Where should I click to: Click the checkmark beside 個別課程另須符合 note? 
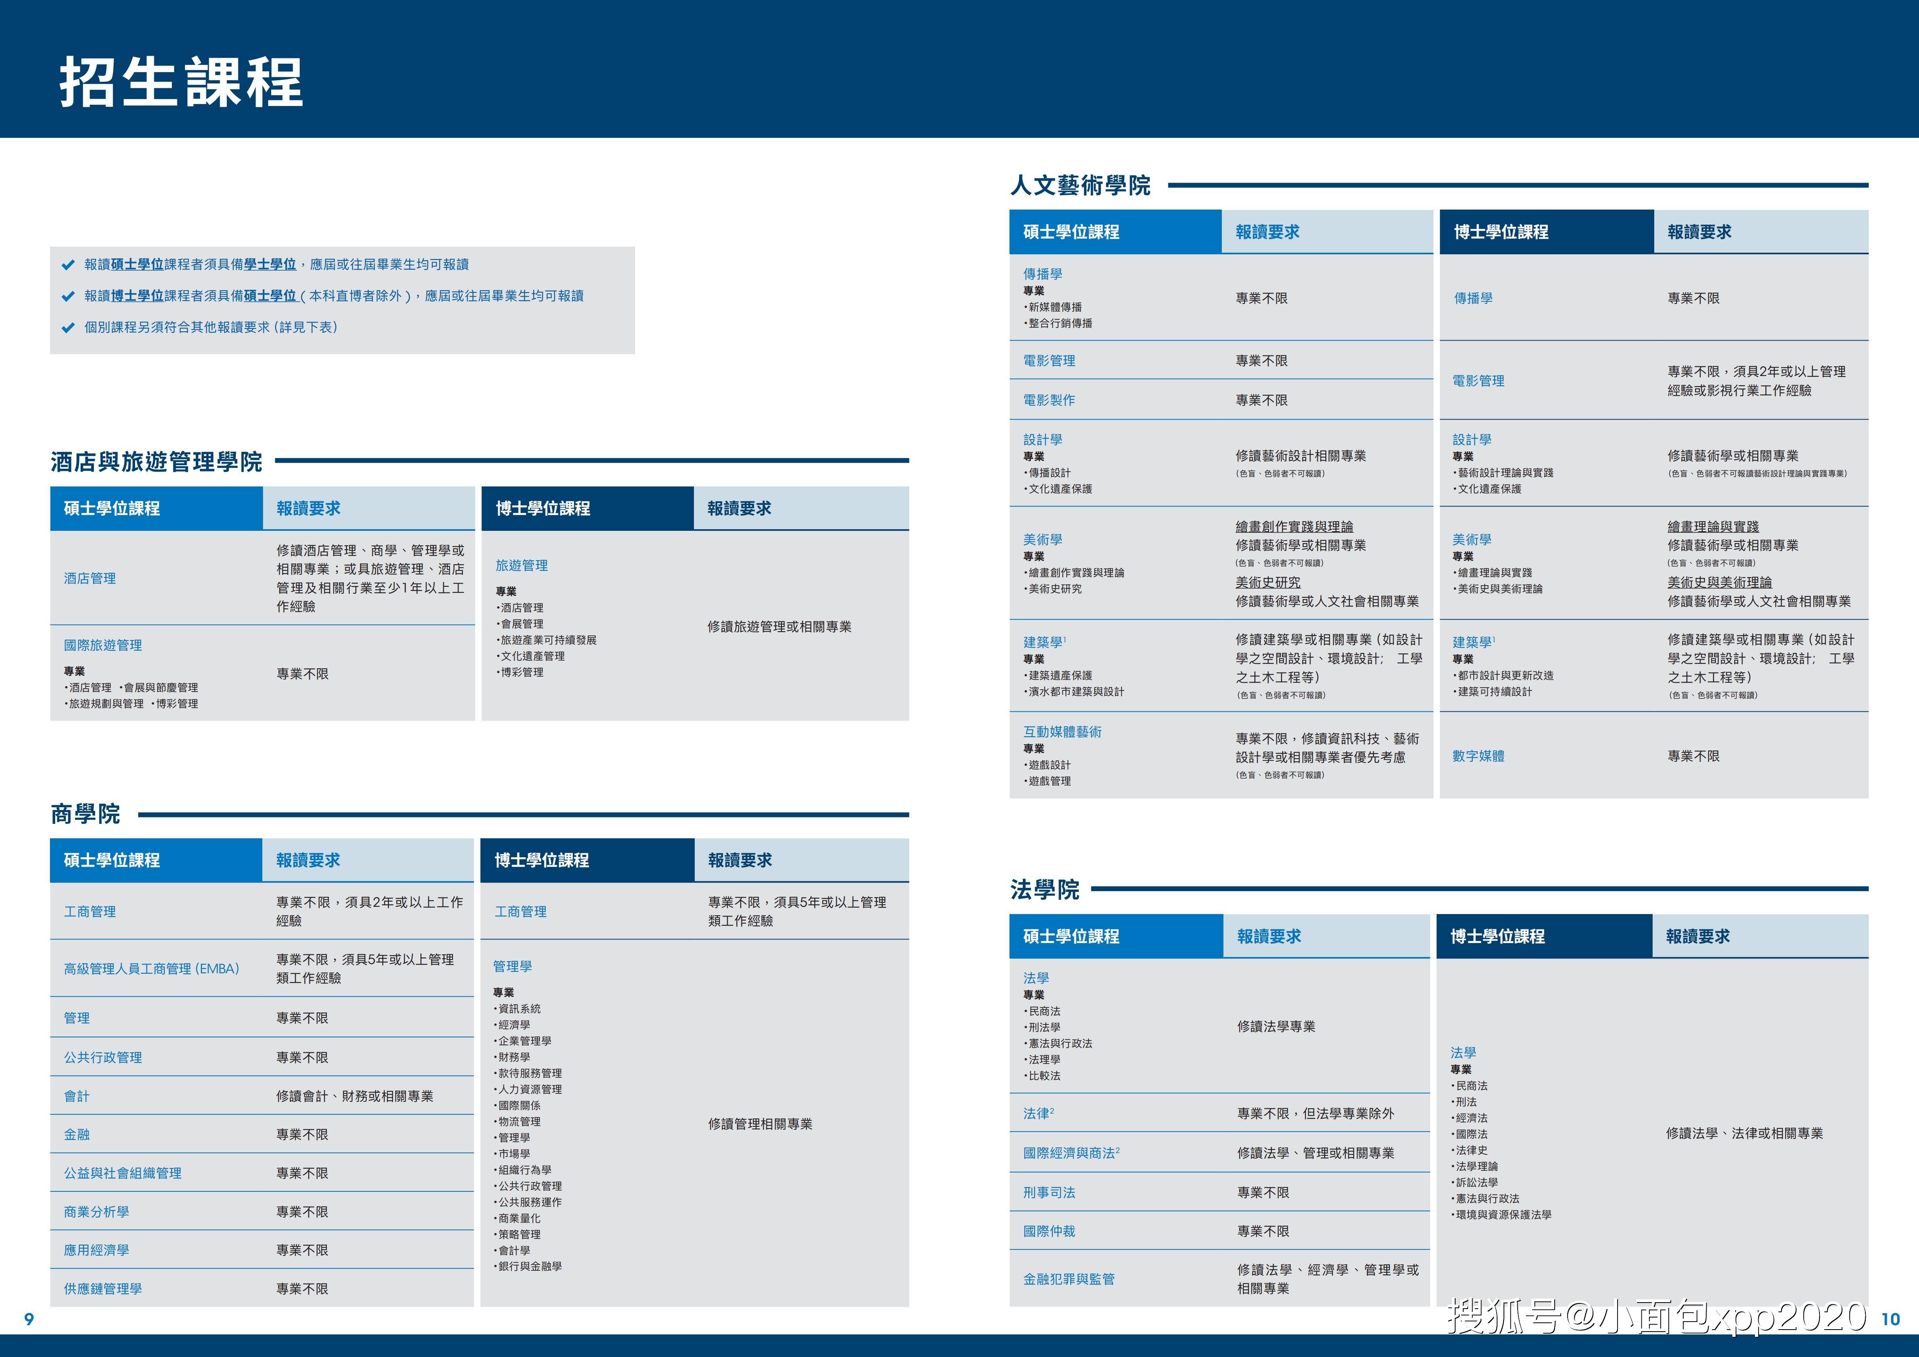point(69,328)
